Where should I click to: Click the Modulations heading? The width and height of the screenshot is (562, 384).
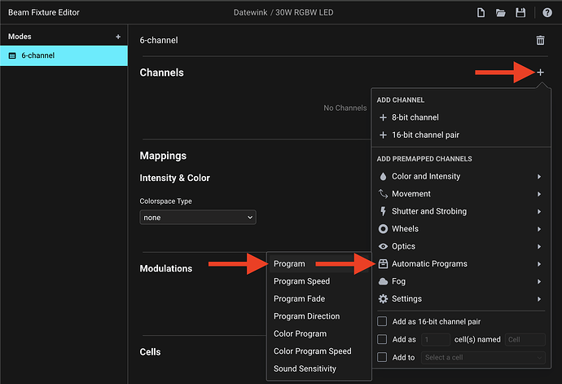click(166, 268)
